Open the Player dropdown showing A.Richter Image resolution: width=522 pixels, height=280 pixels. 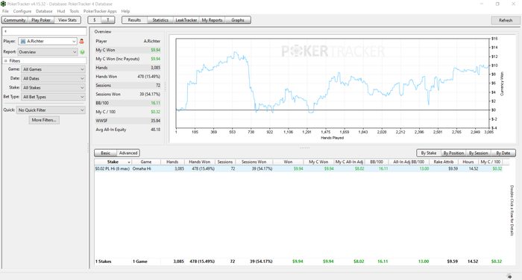pos(48,41)
